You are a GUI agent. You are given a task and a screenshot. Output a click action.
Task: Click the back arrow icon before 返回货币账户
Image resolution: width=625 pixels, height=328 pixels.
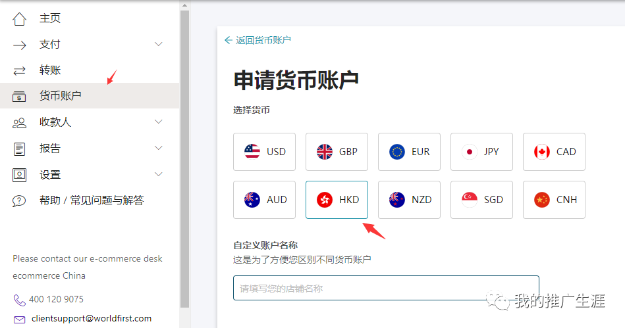(x=229, y=40)
